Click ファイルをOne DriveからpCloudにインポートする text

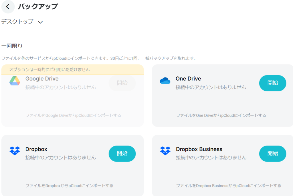221,115
